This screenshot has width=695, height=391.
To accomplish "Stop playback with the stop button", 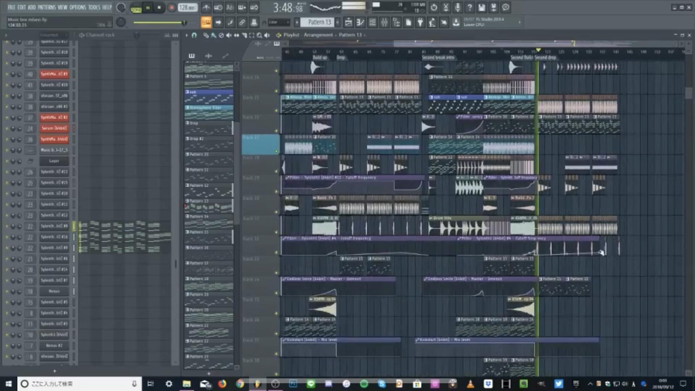I will 159,8.
